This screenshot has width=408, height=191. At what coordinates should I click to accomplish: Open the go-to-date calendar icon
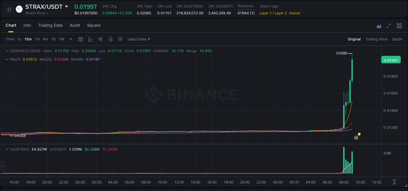click(81, 39)
